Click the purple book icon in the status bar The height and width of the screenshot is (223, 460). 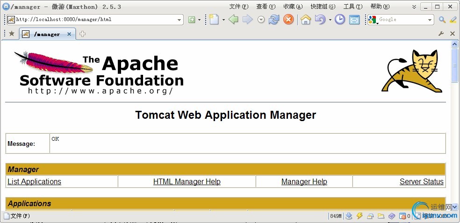[x=392, y=216]
